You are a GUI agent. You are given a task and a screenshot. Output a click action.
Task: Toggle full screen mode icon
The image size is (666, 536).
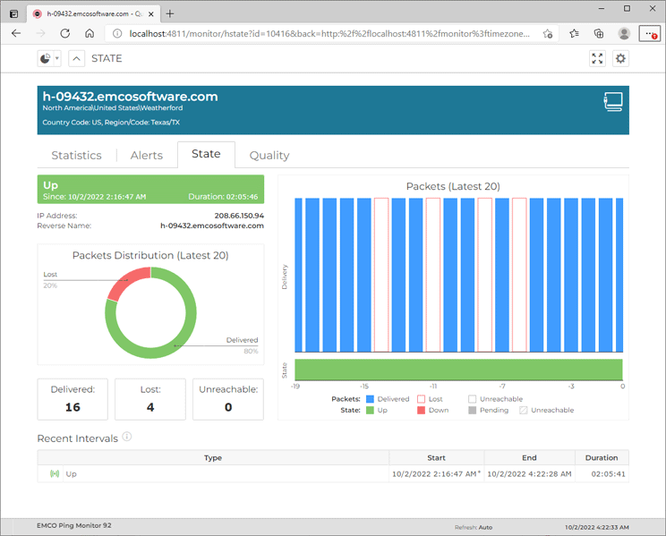597,58
